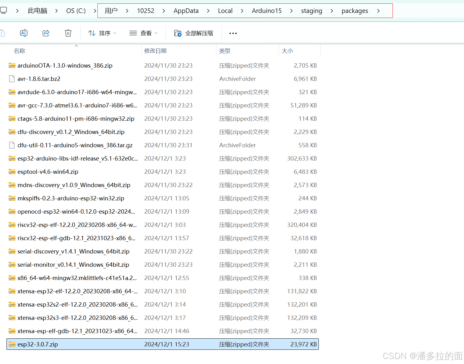
Task: Select the zip icon of arduinoOTA-1.3.0-windows_386.zip
Action: (x=12, y=65)
